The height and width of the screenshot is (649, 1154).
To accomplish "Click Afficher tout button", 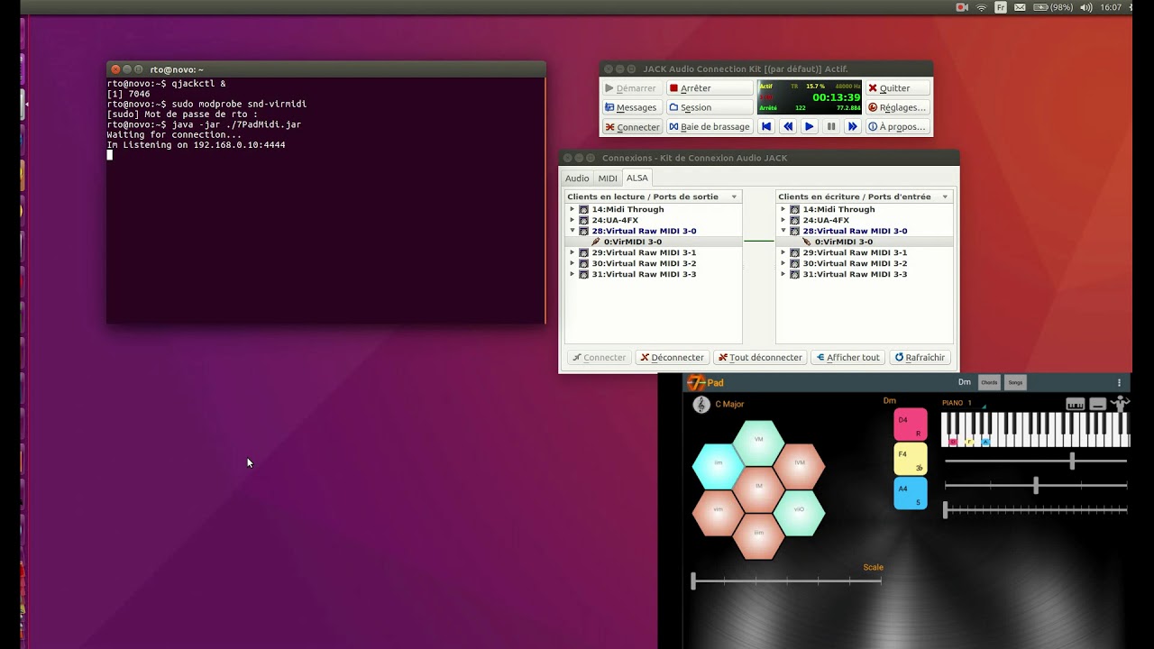I will pos(847,358).
